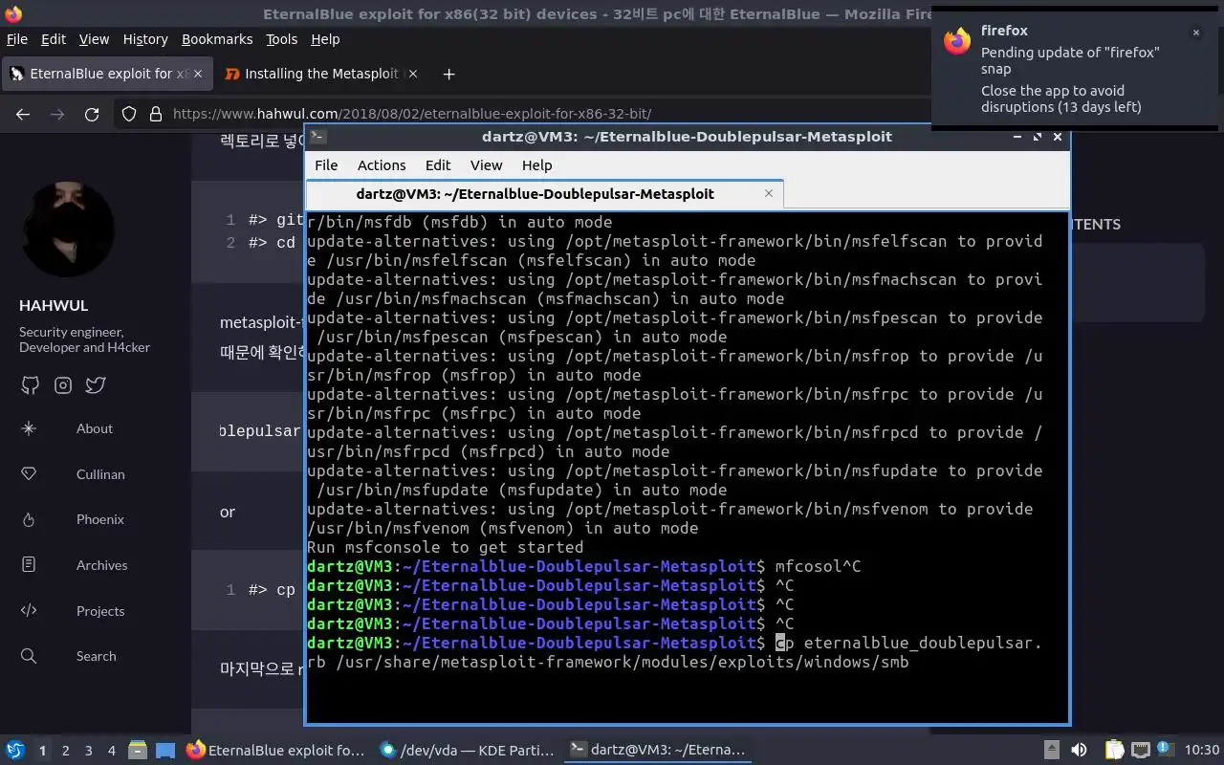Image resolution: width=1224 pixels, height=765 pixels.
Task: Open the Archives sidebar link
Action: 101,565
